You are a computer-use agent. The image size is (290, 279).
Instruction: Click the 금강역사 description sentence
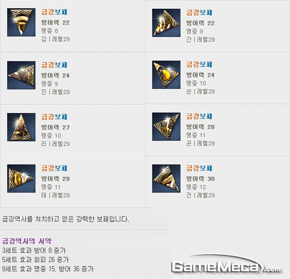[x=65, y=219]
